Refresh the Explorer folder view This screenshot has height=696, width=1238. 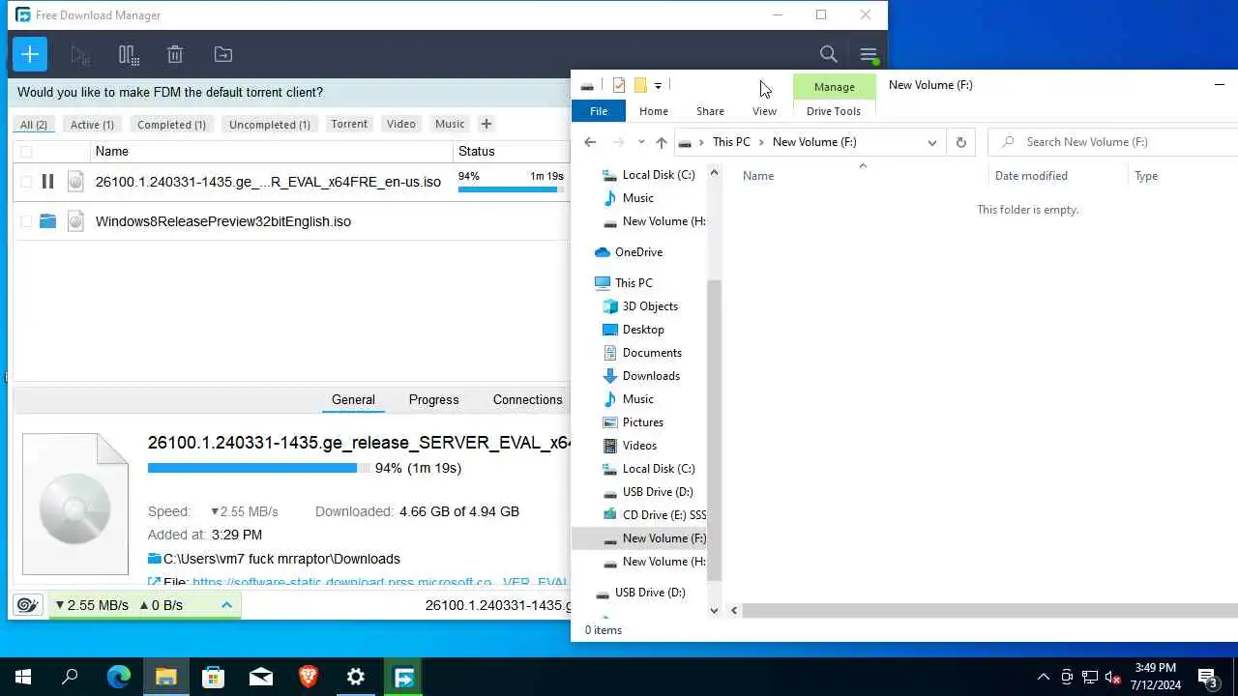coord(960,142)
